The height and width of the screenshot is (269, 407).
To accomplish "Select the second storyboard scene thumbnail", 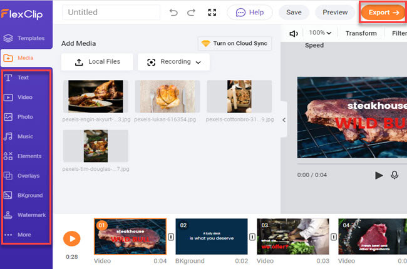I will 212,236.
